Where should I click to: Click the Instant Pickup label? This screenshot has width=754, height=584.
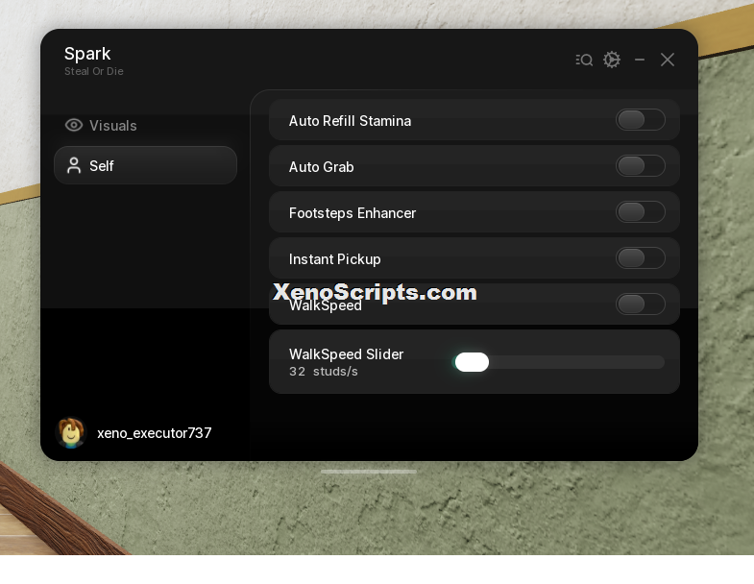pyautogui.click(x=334, y=259)
